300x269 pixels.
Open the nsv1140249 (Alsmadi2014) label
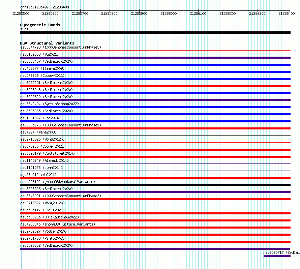coord(44,160)
